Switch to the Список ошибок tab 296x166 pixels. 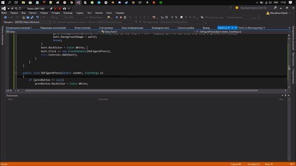click(x=186, y=28)
